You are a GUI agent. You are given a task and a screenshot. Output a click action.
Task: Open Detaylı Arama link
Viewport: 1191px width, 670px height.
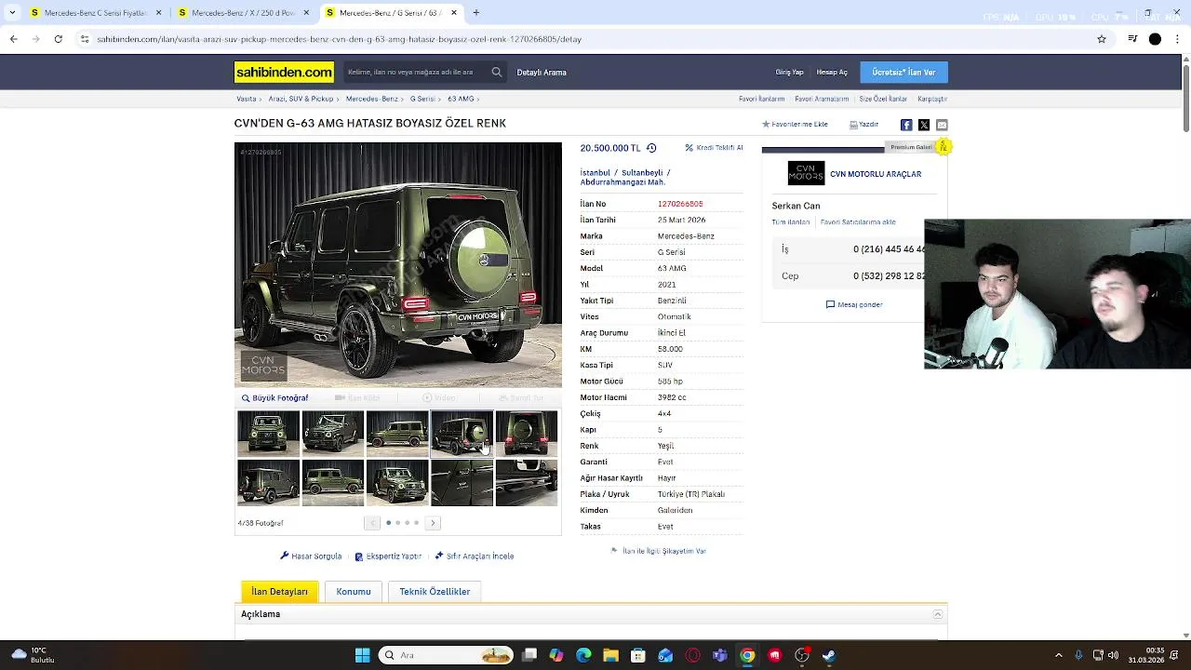tap(542, 72)
